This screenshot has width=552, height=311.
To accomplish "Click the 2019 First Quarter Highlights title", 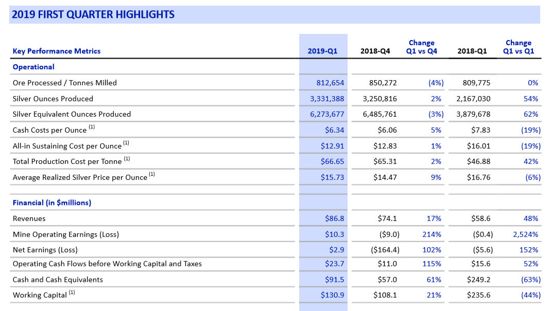I will pos(93,14).
